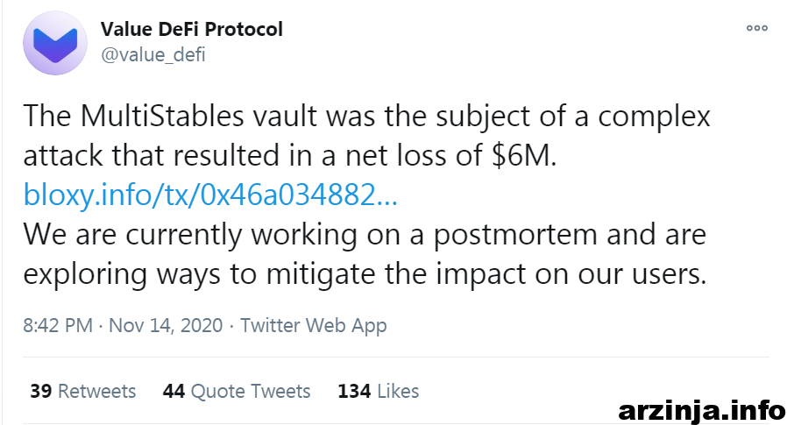Viewport: 787px width, 425px height.
Task: Click the quote tweet count number 44
Action: [x=173, y=391]
